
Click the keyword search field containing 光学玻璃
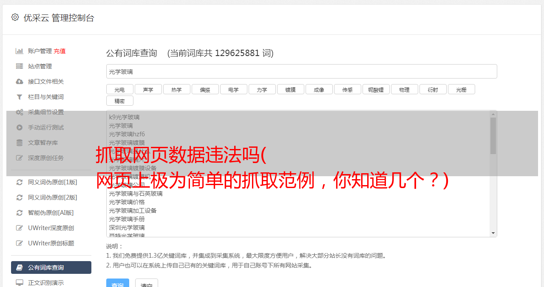pyautogui.click(x=301, y=71)
